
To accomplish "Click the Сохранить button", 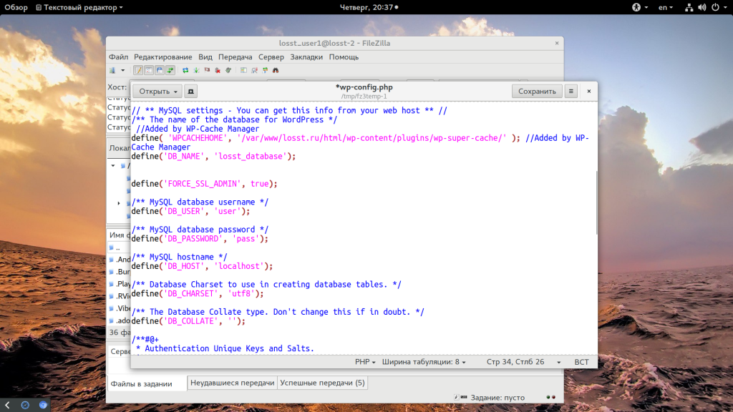I will [537, 92].
